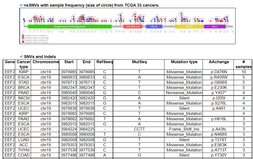This screenshot has width=253, height=159.
Task: Click blue legend swatch for domain III
Action: (23, 38)
